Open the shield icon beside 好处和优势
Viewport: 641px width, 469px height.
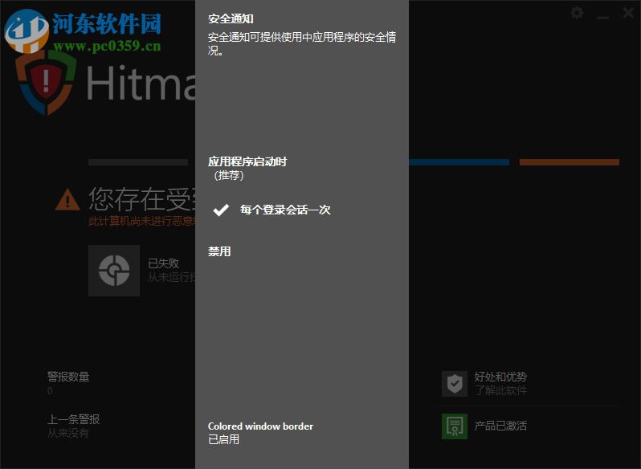[454, 384]
